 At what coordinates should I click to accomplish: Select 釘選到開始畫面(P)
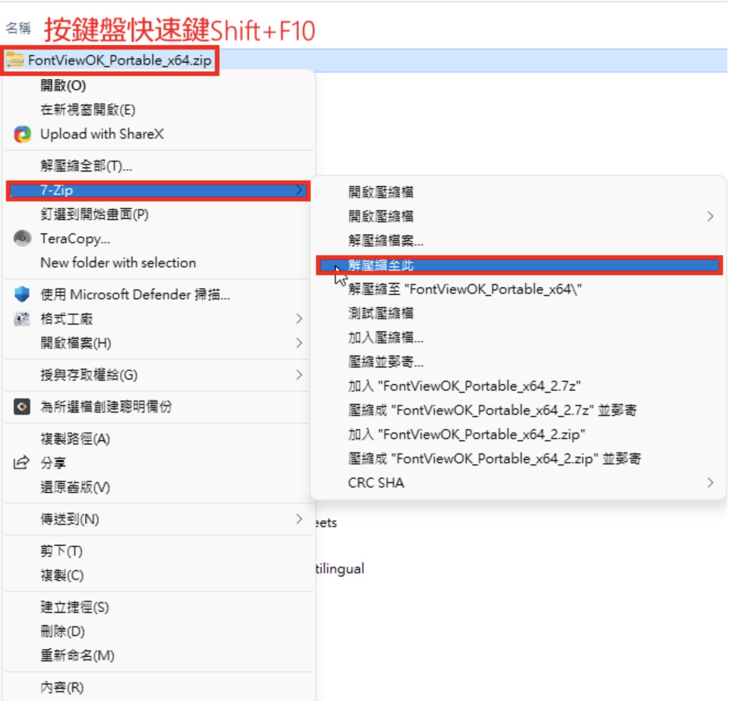pos(159,215)
